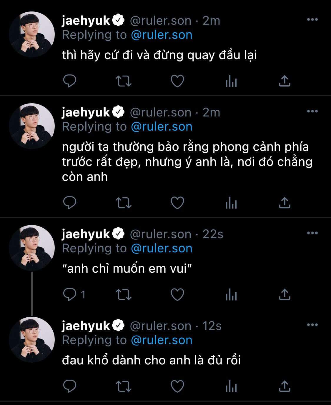The width and height of the screenshot is (331, 405).
Task: Retweet the 'đau khổ dành cho anh' tweet
Action: coord(123,386)
